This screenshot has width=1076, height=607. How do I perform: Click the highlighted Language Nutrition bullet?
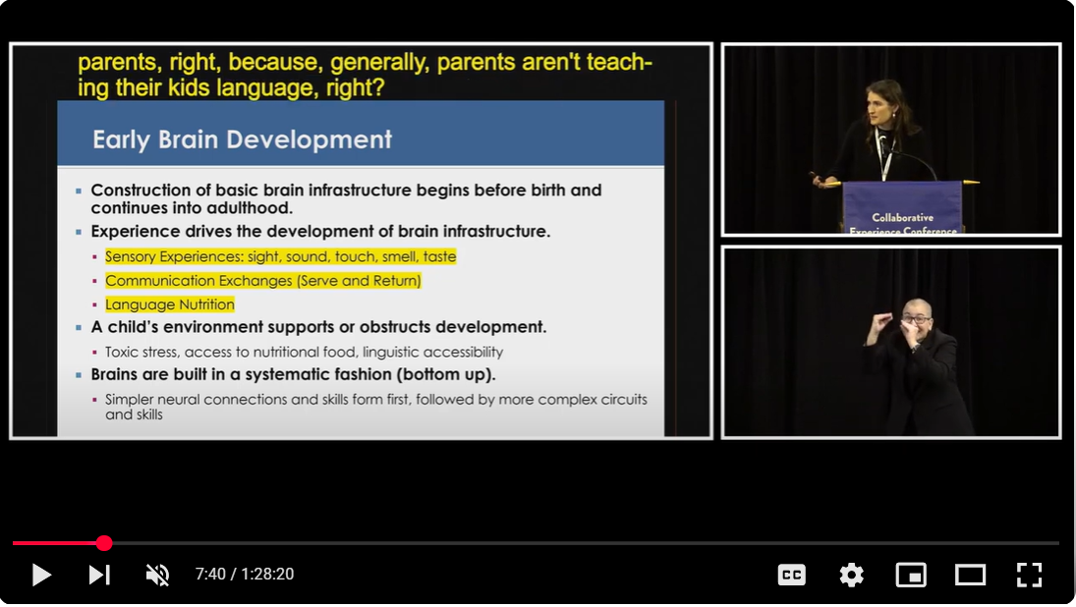point(170,304)
